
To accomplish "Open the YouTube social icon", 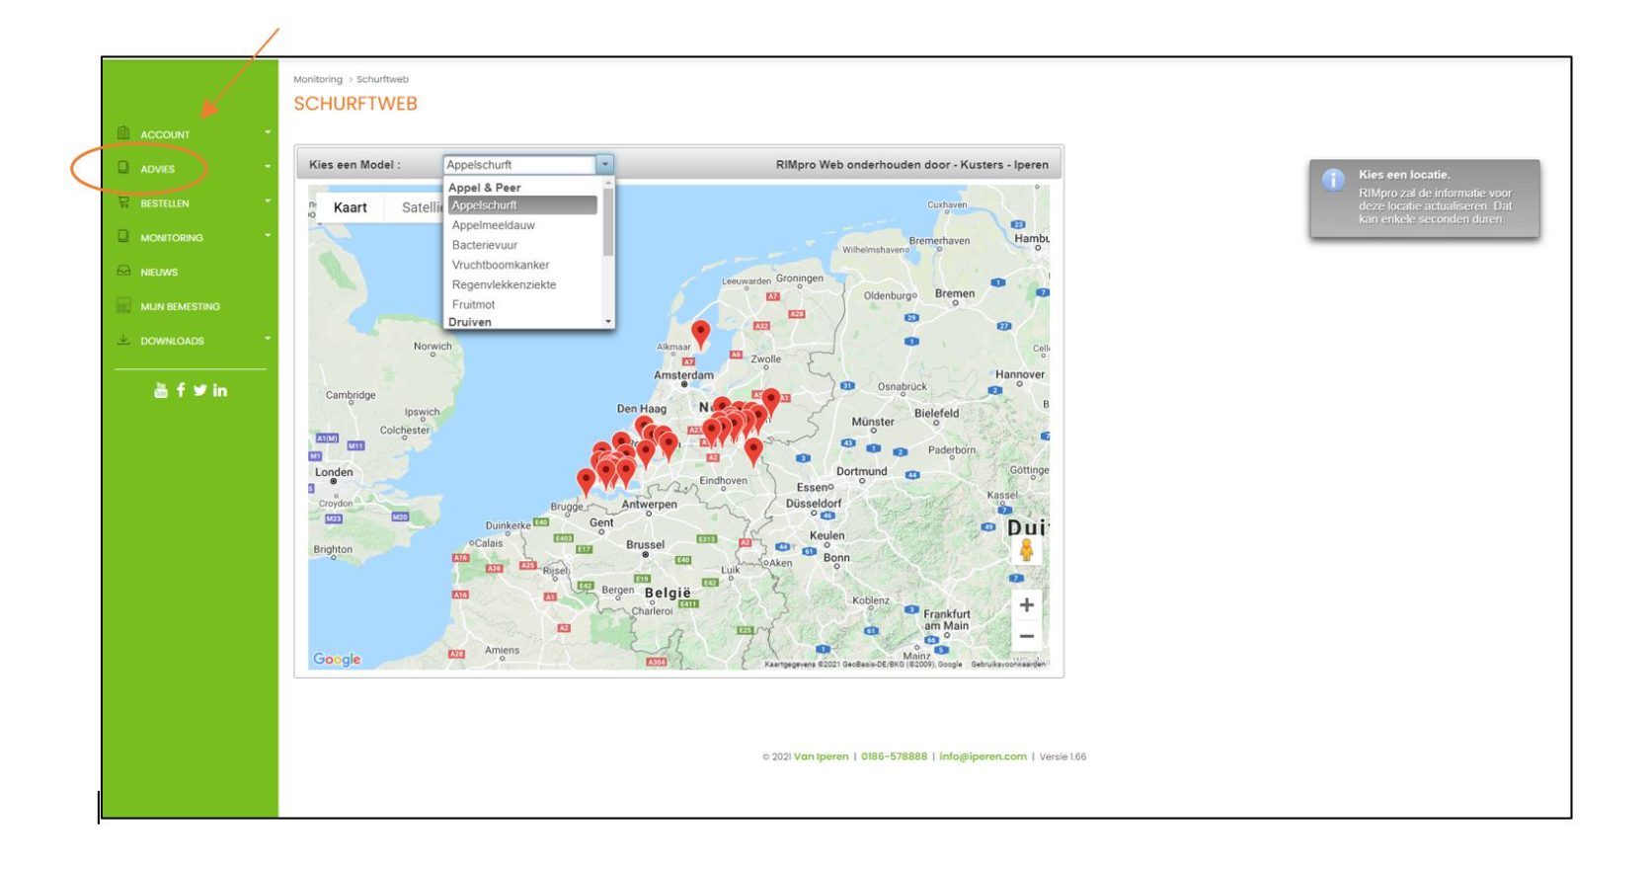I will point(161,390).
